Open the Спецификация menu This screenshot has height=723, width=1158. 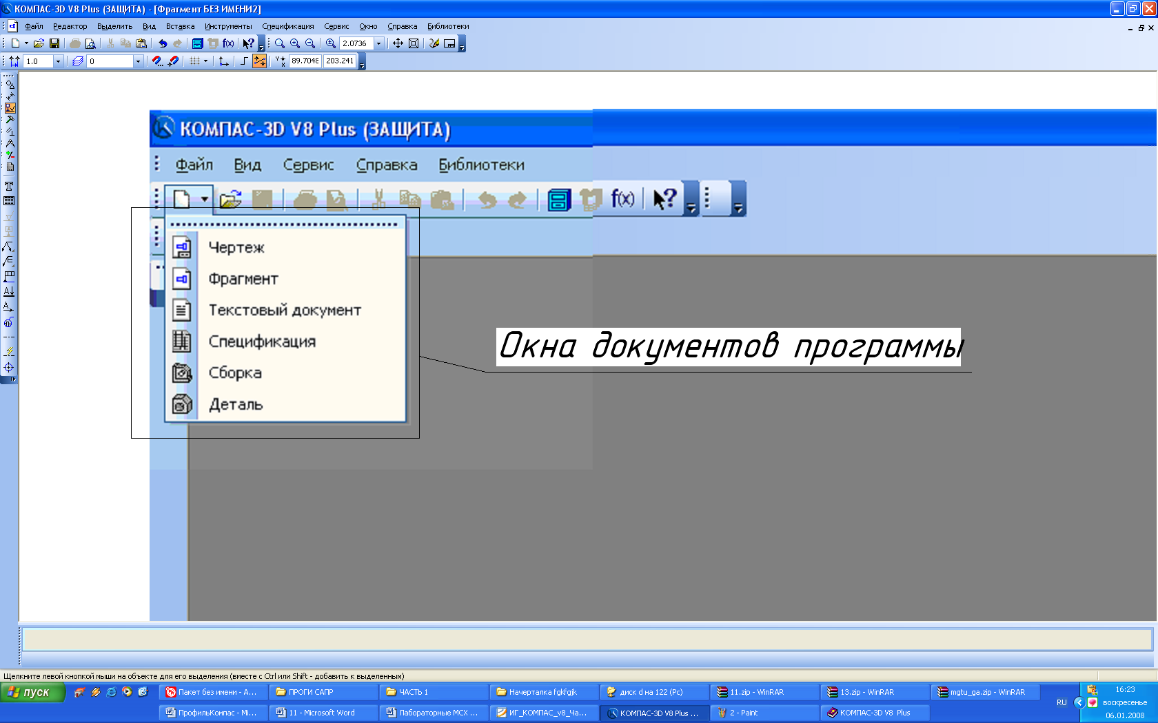point(287,27)
